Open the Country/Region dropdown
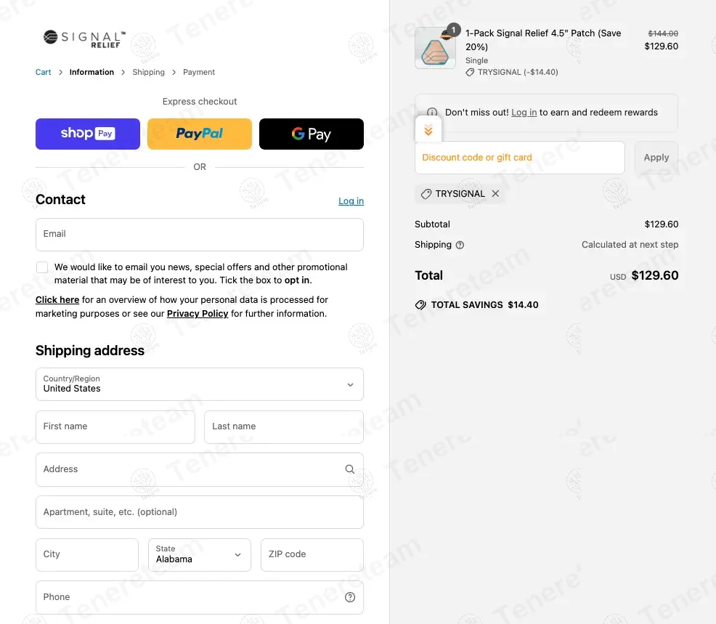 point(200,384)
